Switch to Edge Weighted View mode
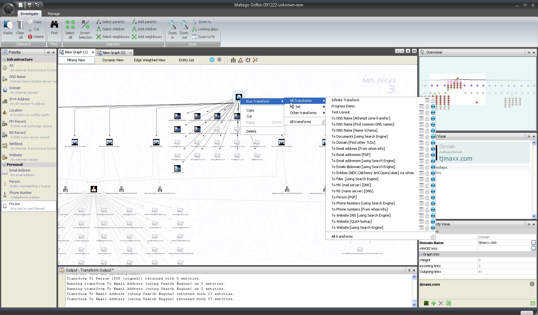 click(x=150, y=60)
